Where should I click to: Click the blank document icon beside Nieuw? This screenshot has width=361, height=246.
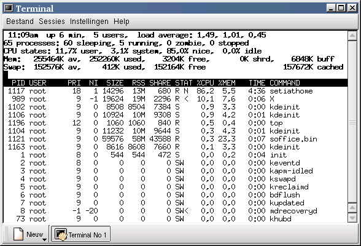coord(18,234)
